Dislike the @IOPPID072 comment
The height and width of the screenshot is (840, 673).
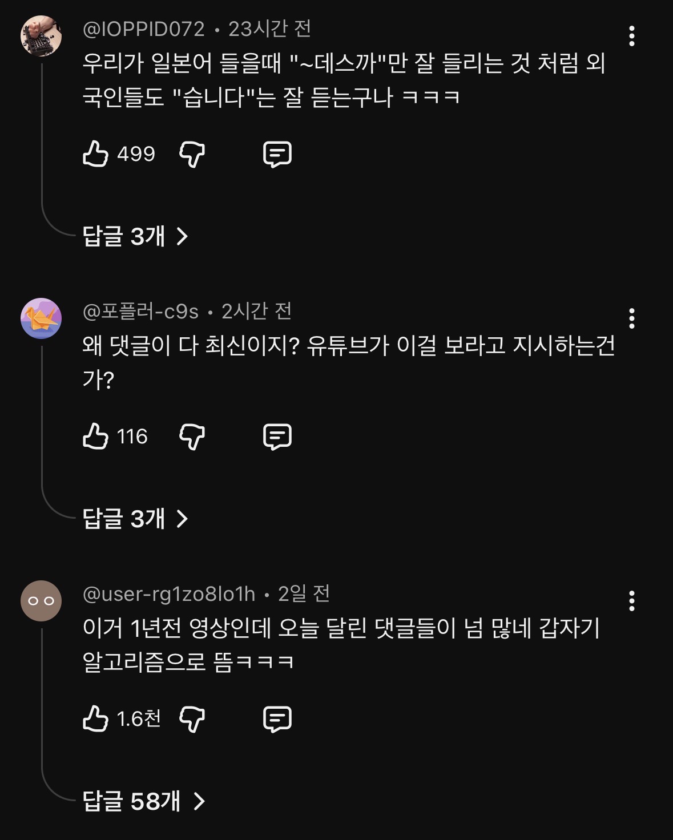click(192, 154)
